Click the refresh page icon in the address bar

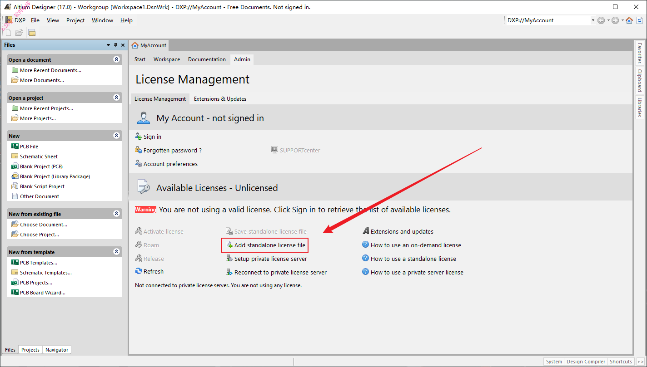pyautogui.click(x=639, y=20)
